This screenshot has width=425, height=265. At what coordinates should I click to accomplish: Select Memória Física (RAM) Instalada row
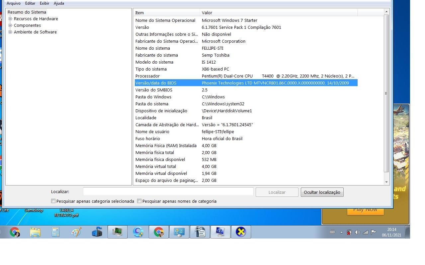pos(246,145)
